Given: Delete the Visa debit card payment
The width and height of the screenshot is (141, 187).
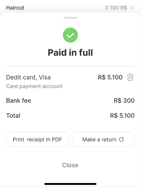Looking at the screenshot, I should (130, 77).
